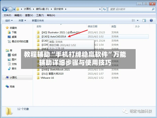157x118 pixels.
Task: Open the recent pages dropdown arrow
Action: pos(14,9)
